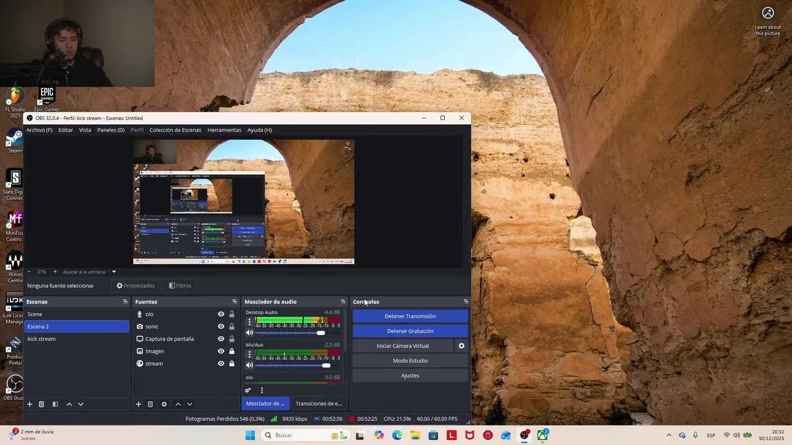Add a new scene with the plus icon in Escenas
This screenshot has height=445, width=792.
(x=29, y=404)
